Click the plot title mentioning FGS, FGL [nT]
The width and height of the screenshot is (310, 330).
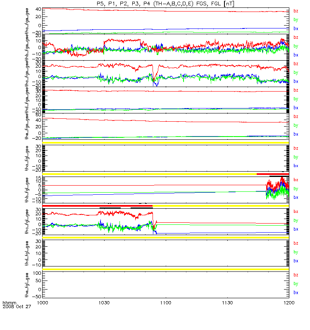165,4
